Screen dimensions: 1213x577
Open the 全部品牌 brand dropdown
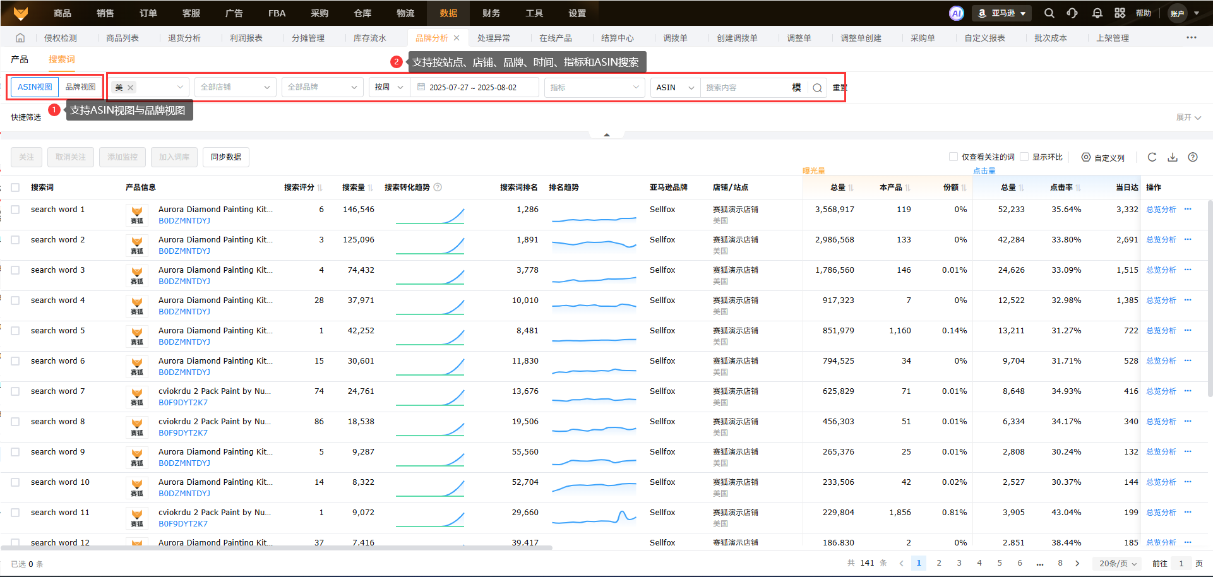321,87
